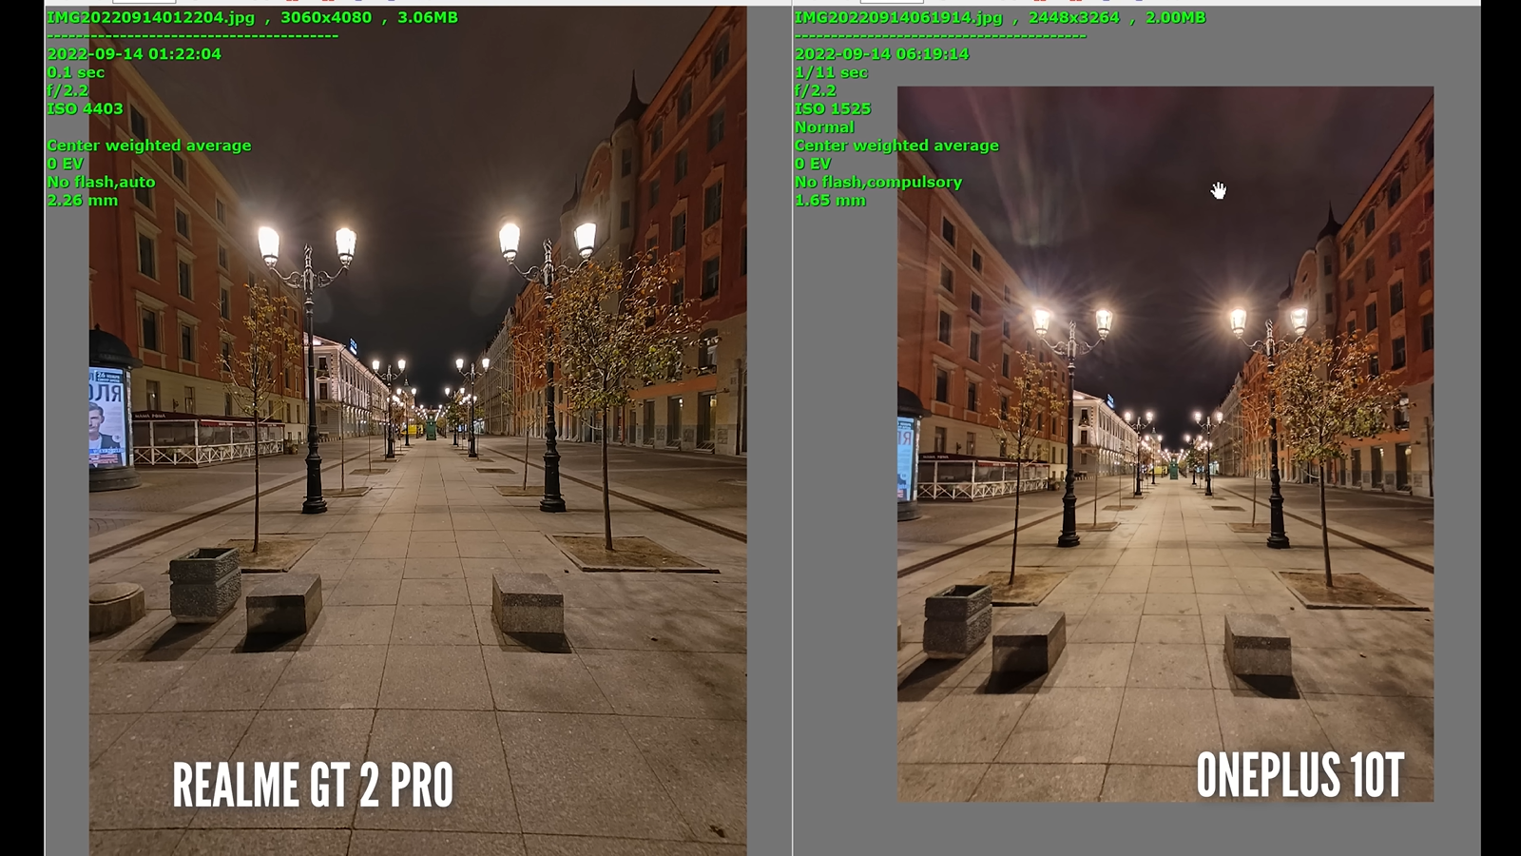Click 'Center weighted average' below the 'Normal' line
The height and width of the screenshot is (856, 1521).
[896, 146]
